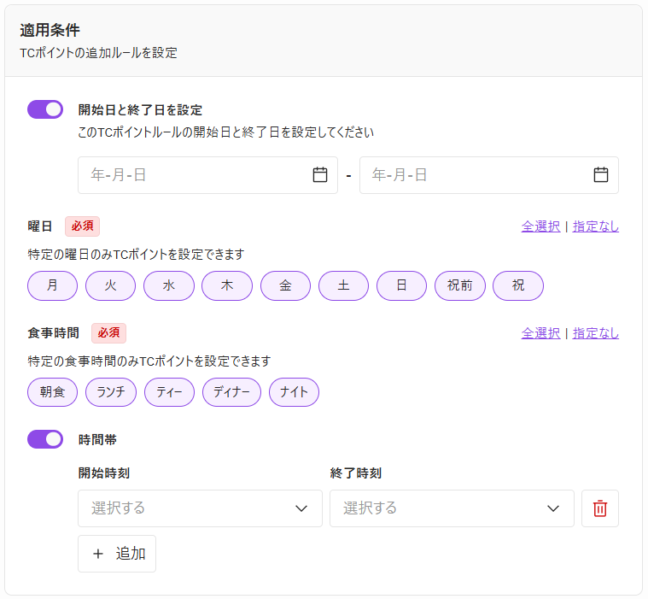Screen dimensions: 648x599
Task: Toggle off 開始日と終了日を設定 switch
Action: click(45, 109)
